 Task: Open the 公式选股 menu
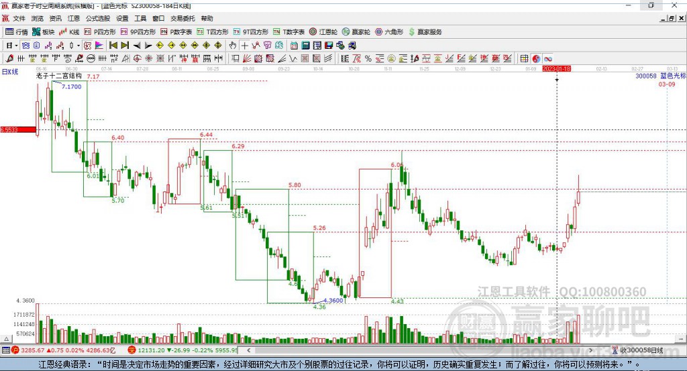coord(98,18)
